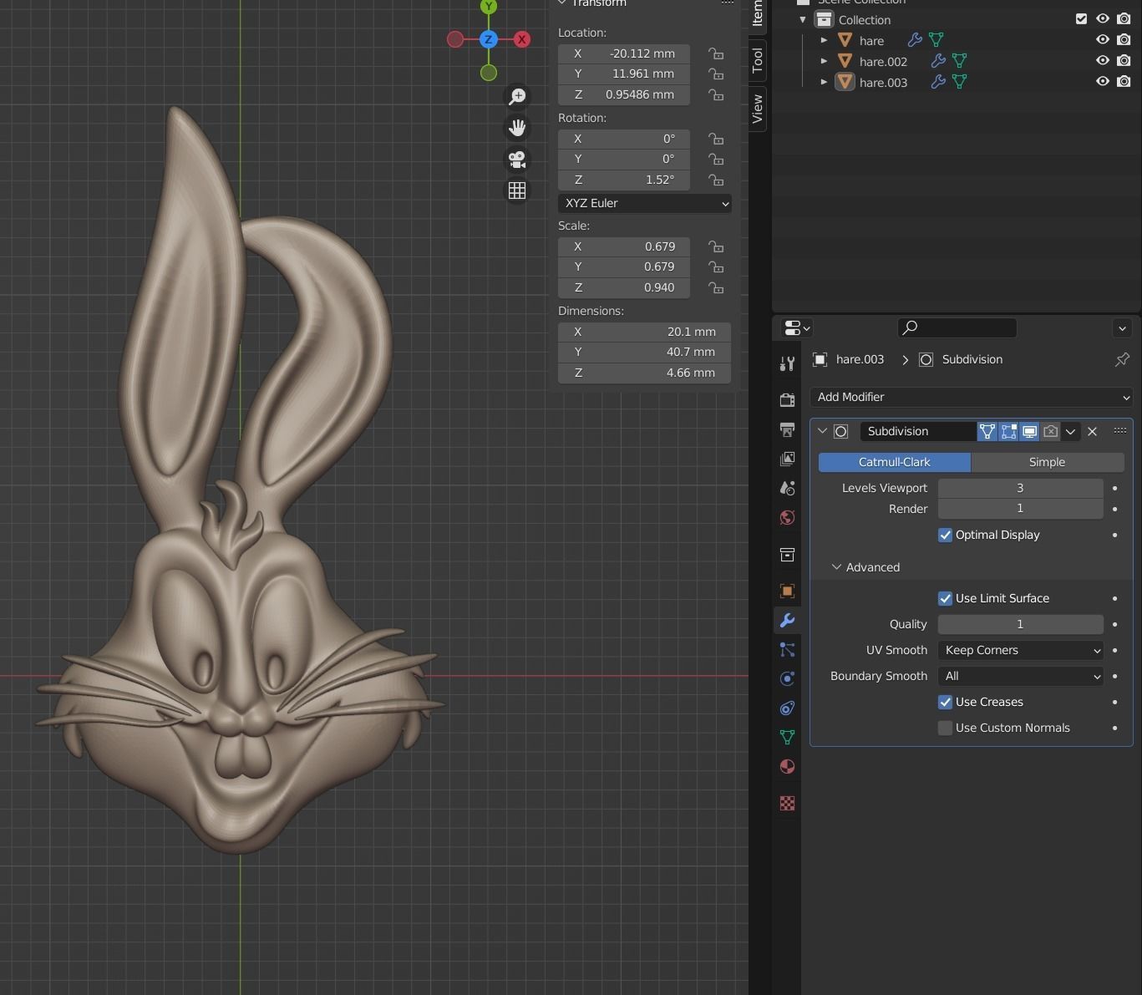Toggle Optimal Display checkbox
1142x995 pixels.
coord(945,535)
